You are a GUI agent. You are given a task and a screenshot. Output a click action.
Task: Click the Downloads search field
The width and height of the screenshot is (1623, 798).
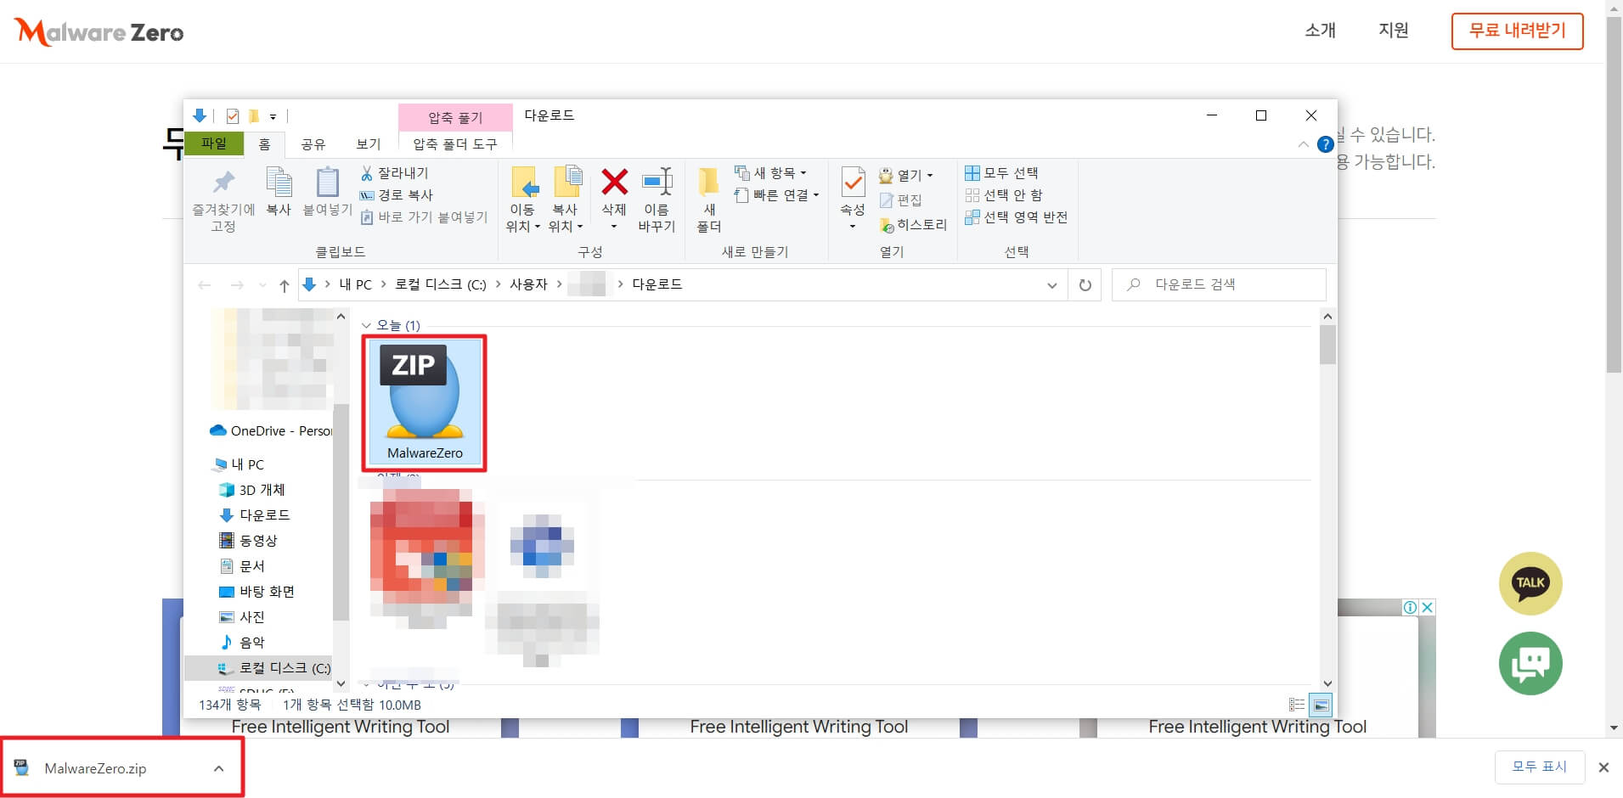tap(1219, 284)
